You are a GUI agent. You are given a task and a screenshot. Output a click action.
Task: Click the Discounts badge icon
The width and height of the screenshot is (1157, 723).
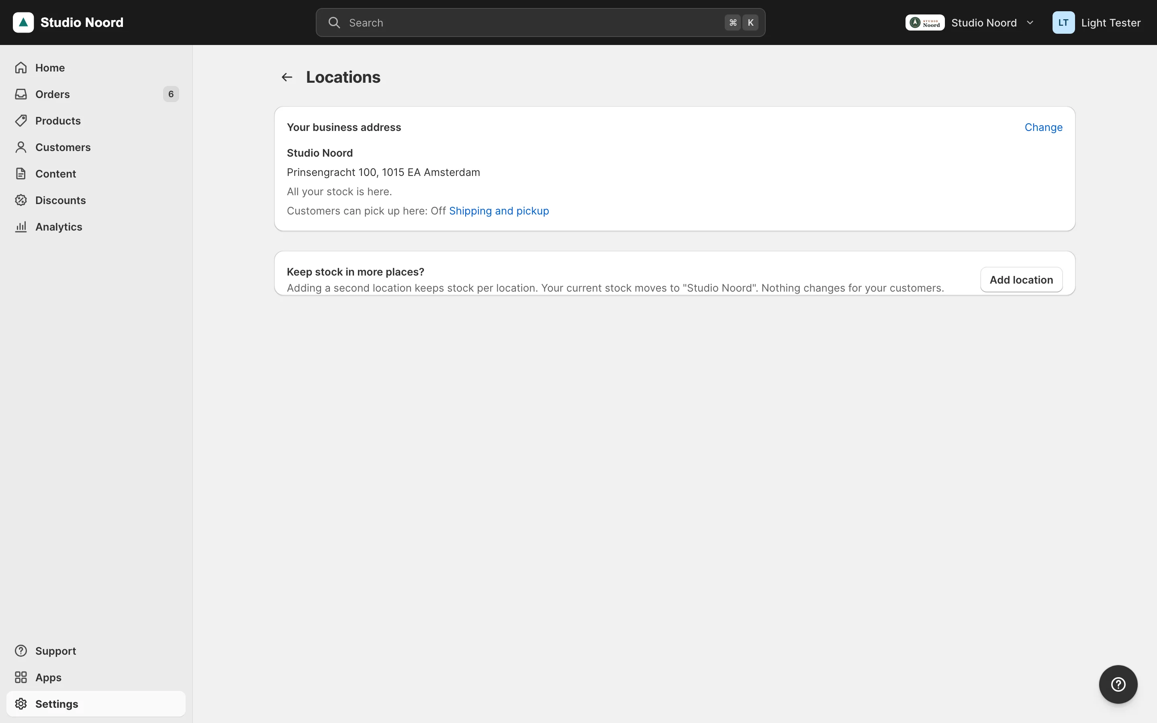[x=20, y=200]
